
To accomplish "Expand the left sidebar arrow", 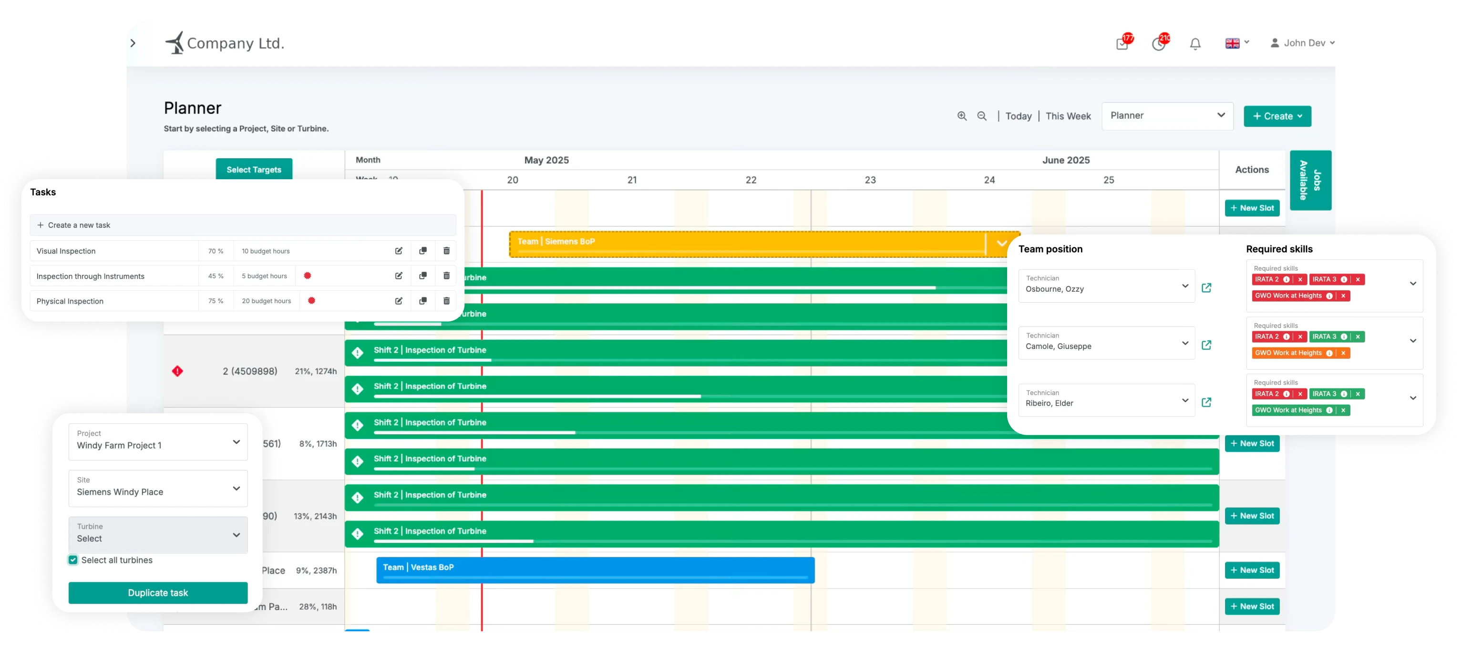I will (x=133, y=43).
